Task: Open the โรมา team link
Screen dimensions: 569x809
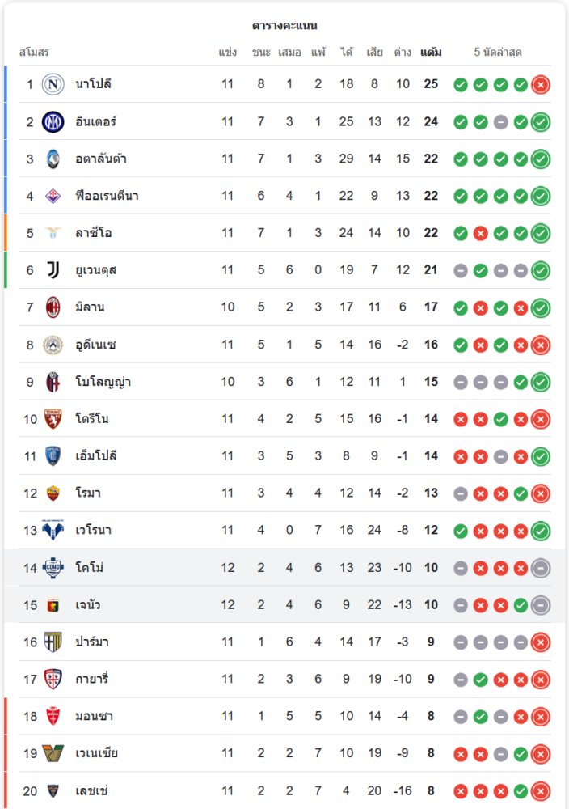Action: point(88,493)
